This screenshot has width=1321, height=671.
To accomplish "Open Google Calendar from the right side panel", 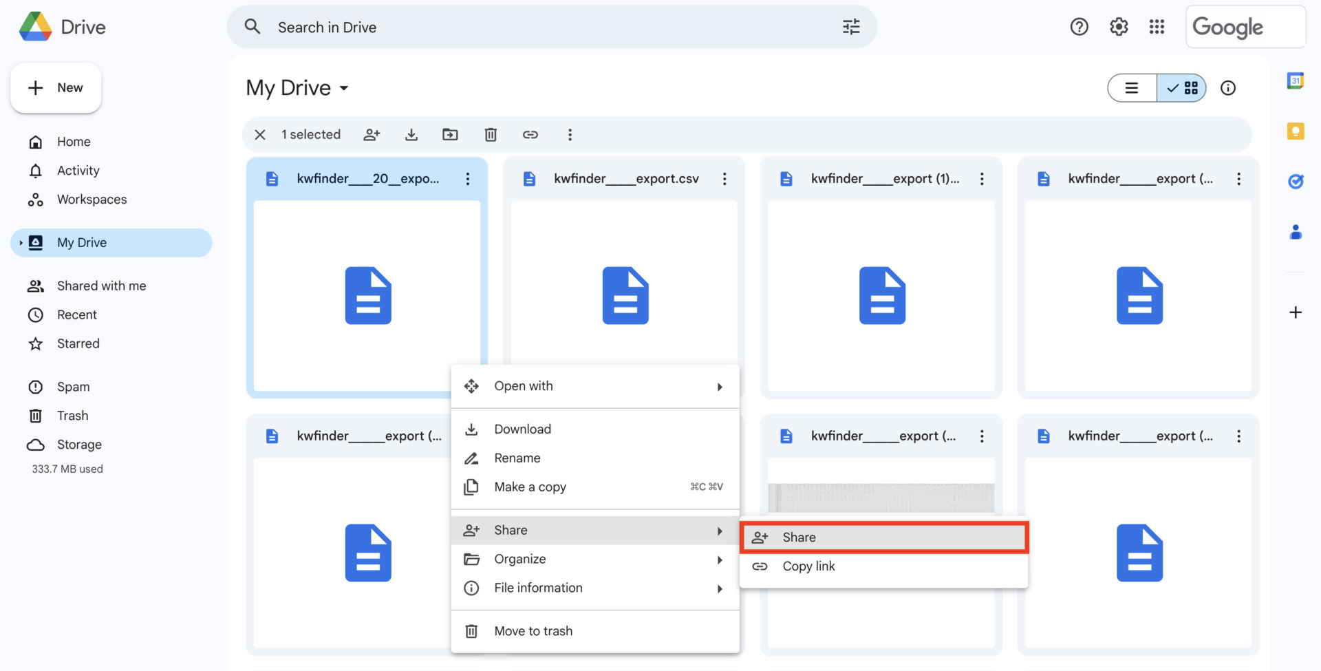I will coord(1296,81).
